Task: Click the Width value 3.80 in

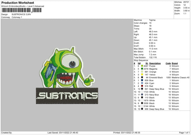Action: (x=186, y=11)
